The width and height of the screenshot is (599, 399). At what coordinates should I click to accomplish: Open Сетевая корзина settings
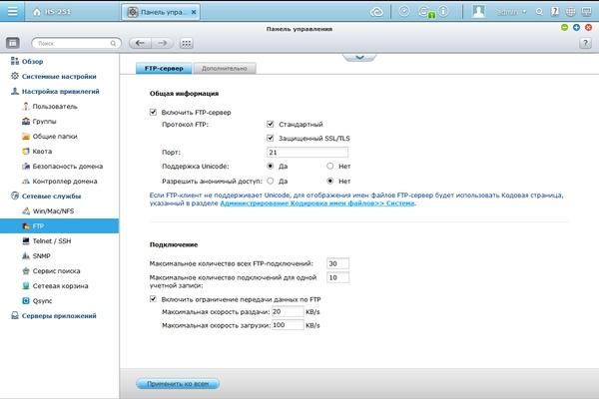click(x=55, y=285)
